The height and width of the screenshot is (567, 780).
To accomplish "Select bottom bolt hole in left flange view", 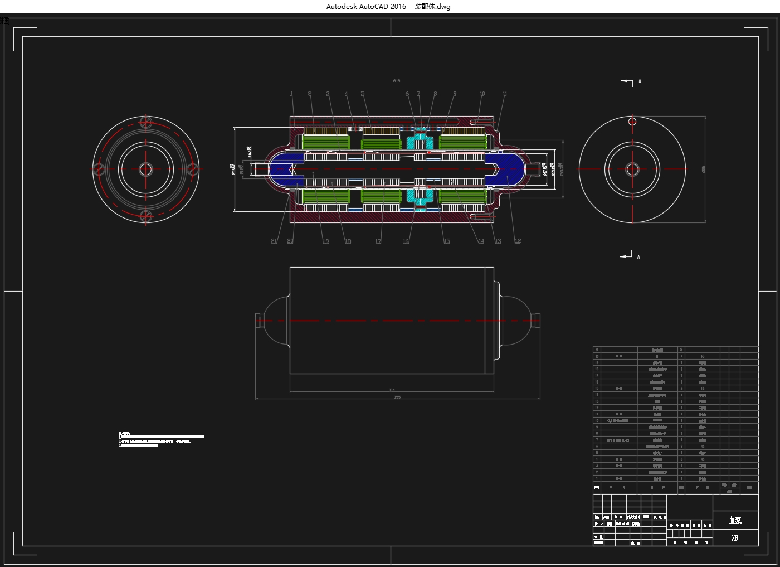I will click(x=146, y=215).
